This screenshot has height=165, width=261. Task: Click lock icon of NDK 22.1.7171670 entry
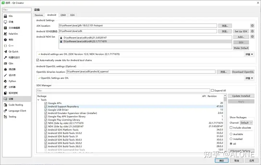61,42
